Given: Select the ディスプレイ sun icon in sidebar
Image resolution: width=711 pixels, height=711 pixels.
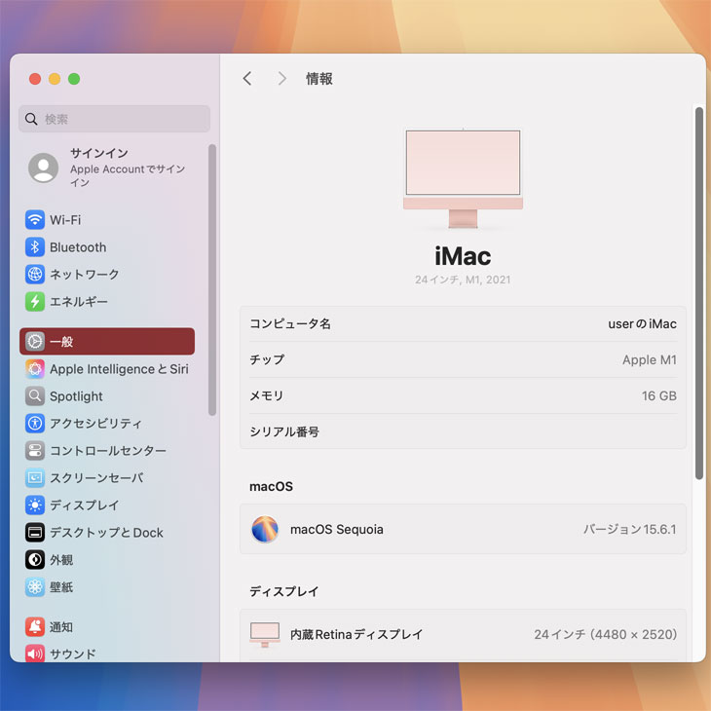Looking at the screenshot, I should (35, 505).
